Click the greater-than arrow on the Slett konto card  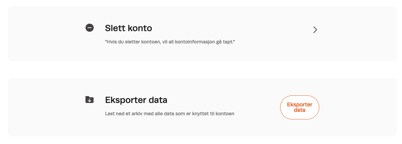click(315, 30)
